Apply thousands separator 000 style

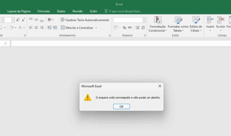pyautogui.click(x=130, y=28)
